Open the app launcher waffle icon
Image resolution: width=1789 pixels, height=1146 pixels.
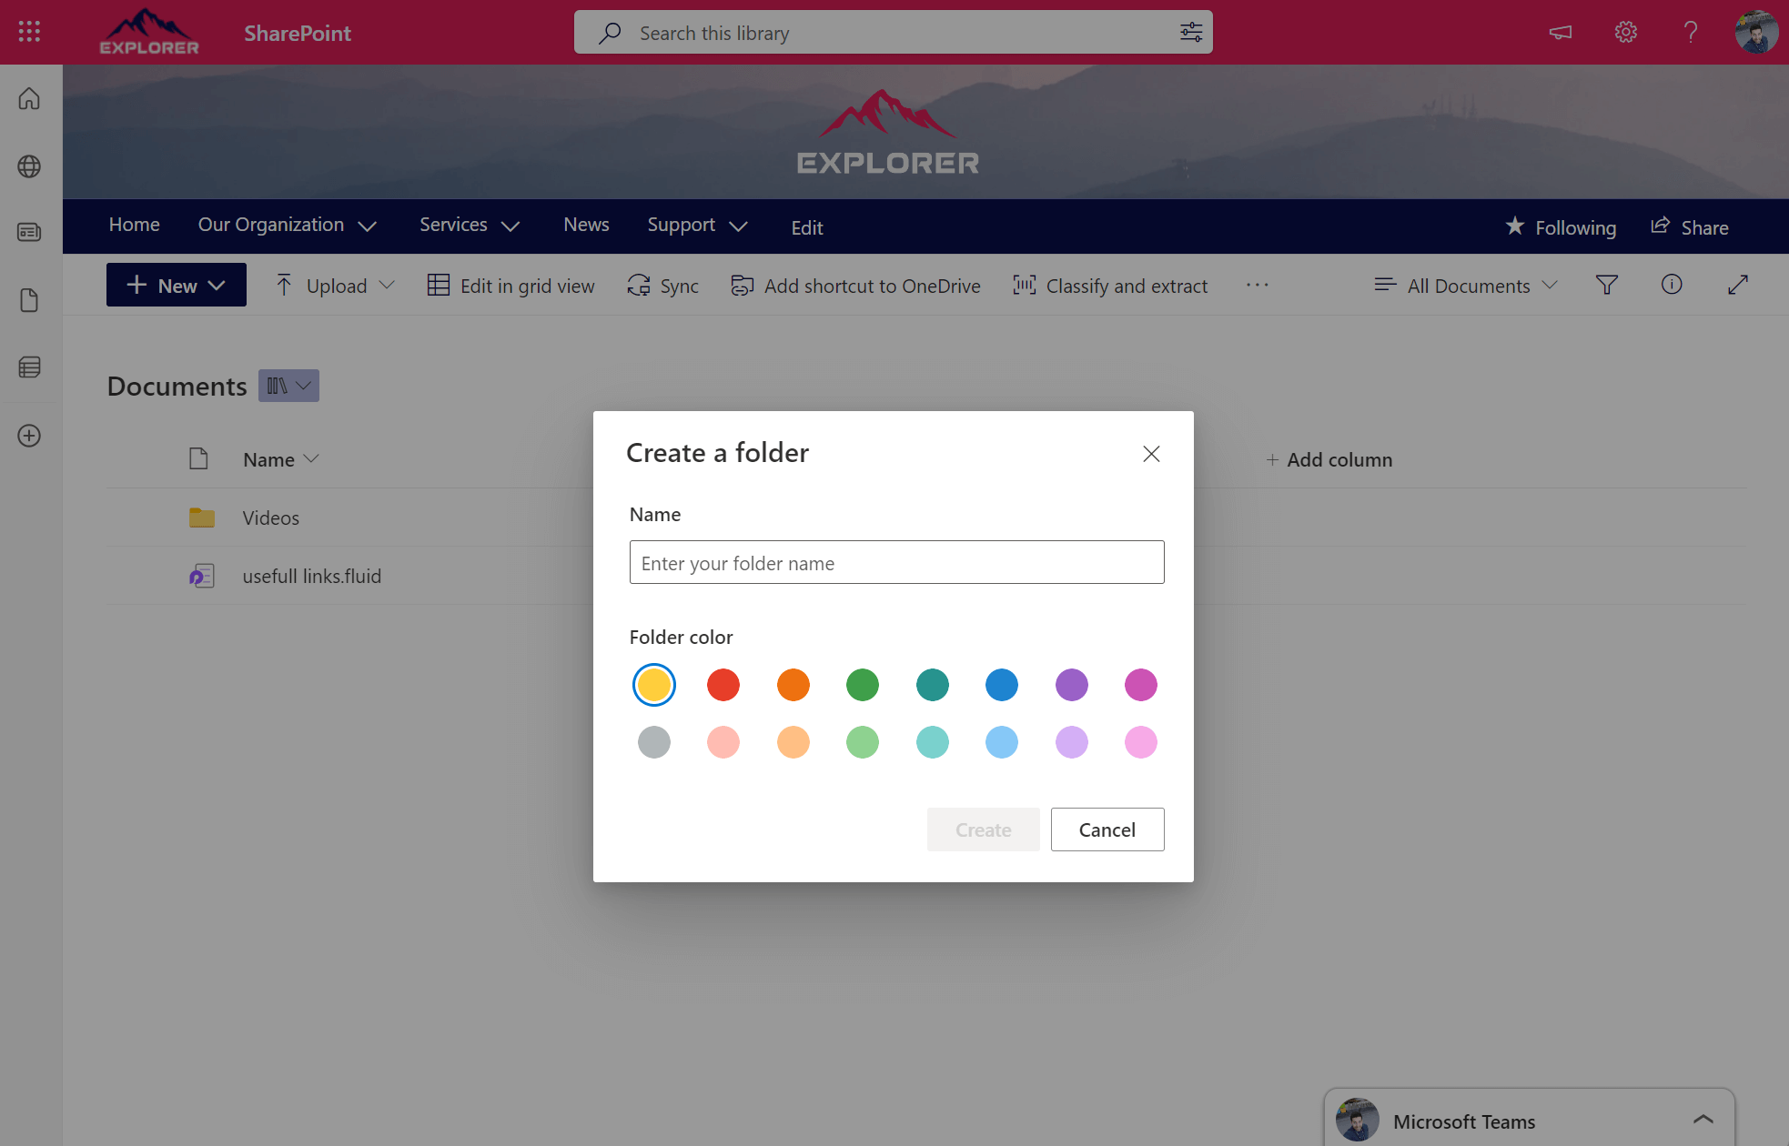pyautogui.click(x=28, y=31)
